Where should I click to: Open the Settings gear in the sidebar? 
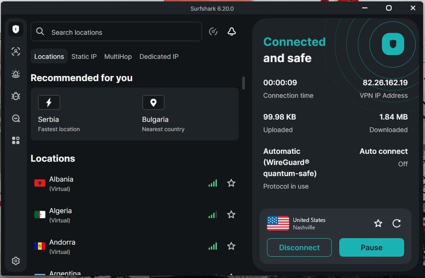[x=16, y=261]
